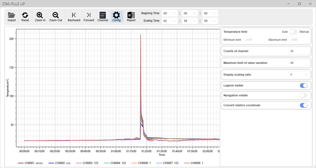Open the Channel list icon
The width and height of the screenshot is (316, 168).
coord(103,17)
